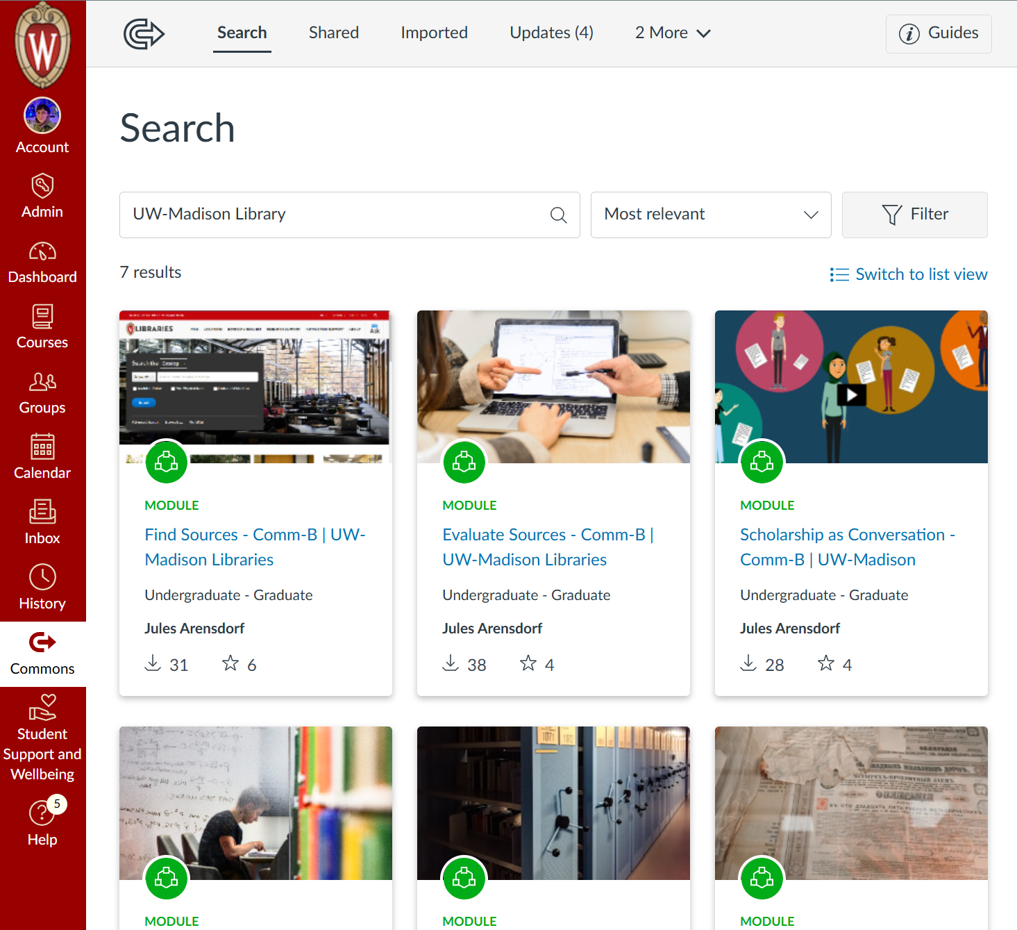This screenshot has height=930, width=1017.
Task: Click the Evaluate Sources laptop thumbnail
Action: [x=553, y=386]
